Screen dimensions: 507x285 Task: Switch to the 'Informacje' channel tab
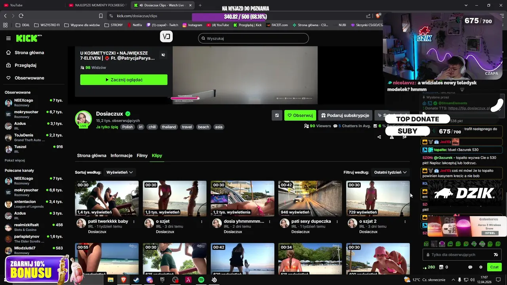[122, 156]
